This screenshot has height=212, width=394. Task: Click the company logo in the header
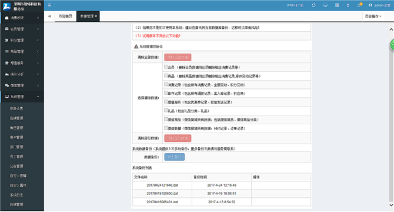click(7, 6)
